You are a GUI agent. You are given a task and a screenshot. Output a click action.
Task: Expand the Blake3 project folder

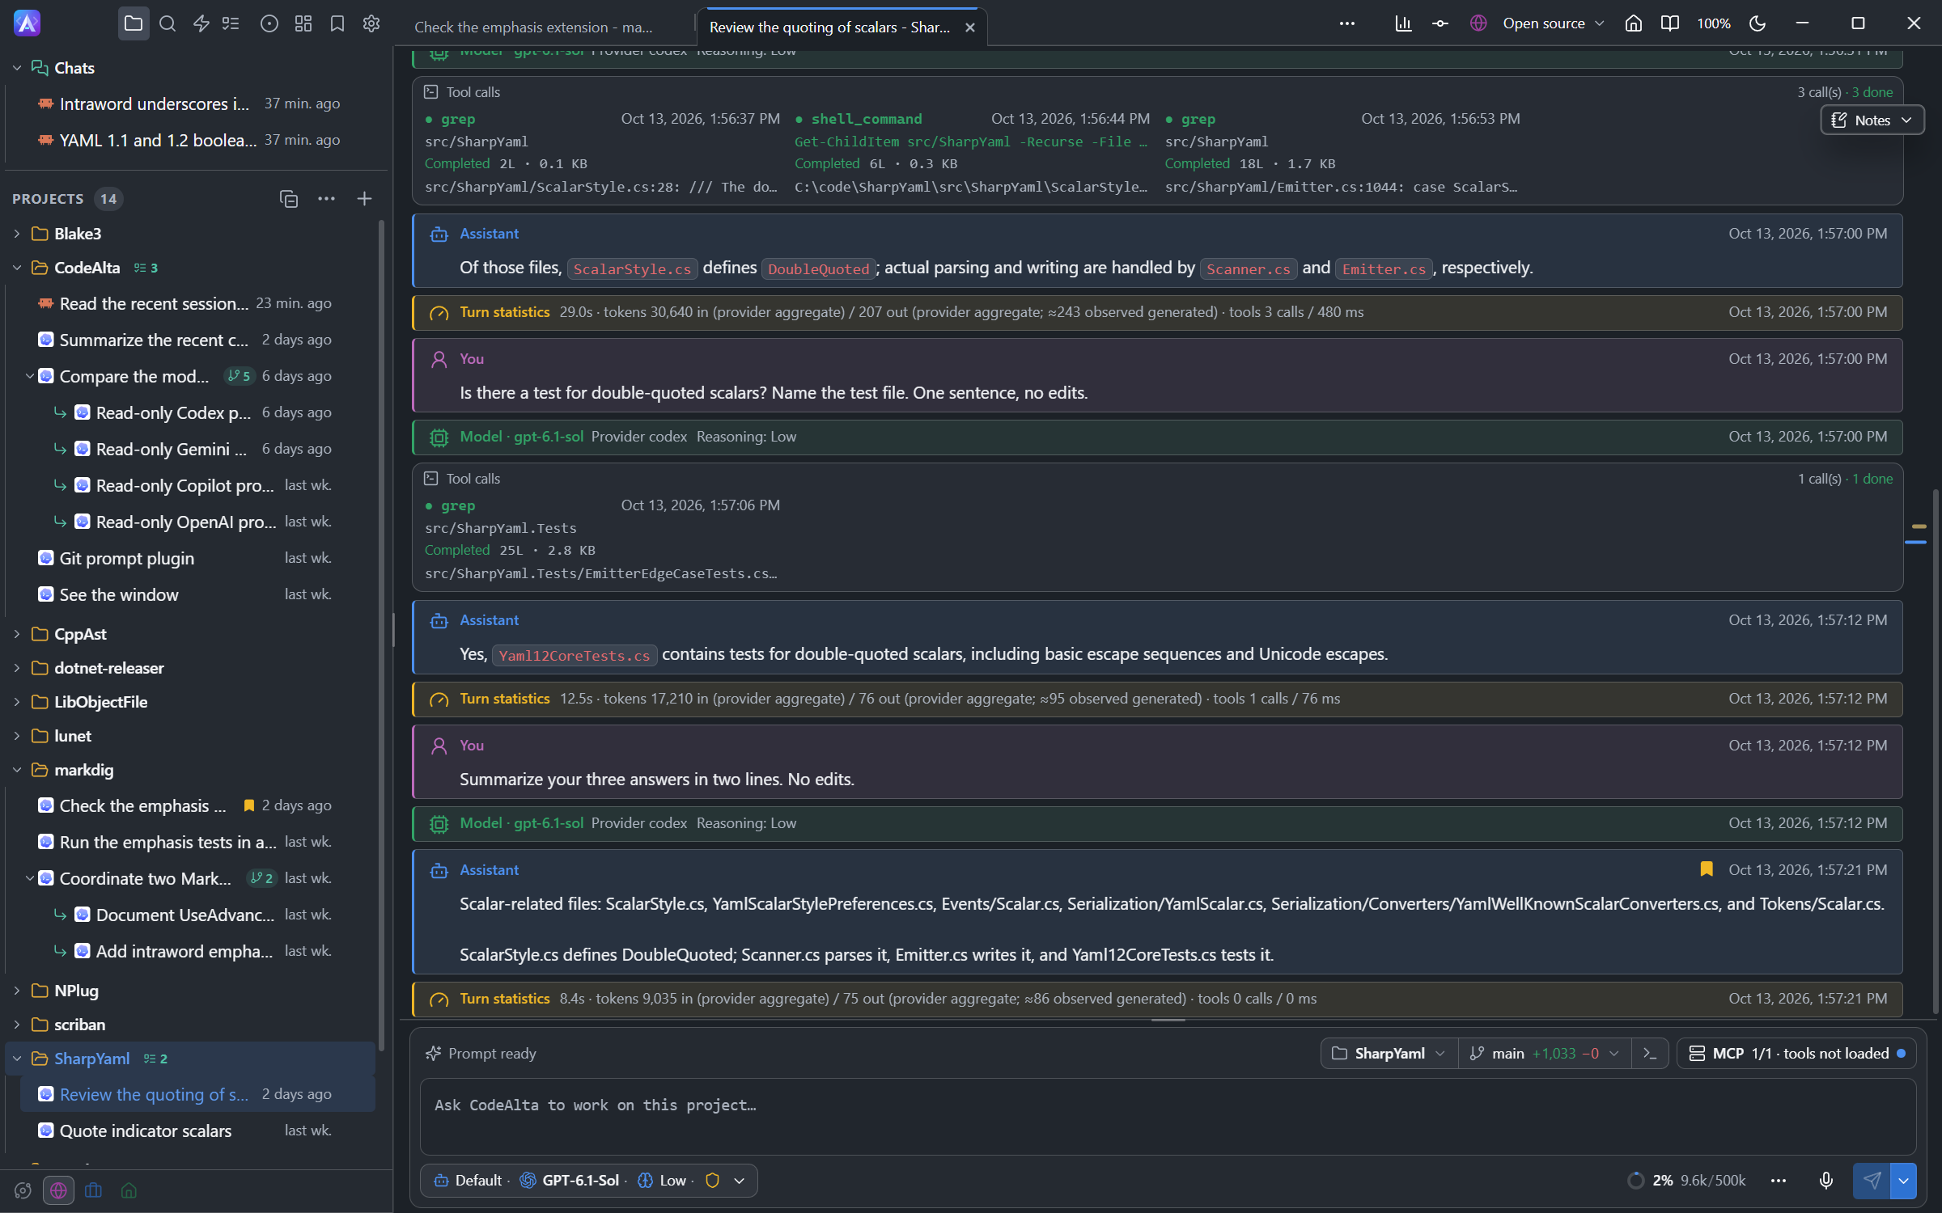pyautogui.click(x=17, y=234)
